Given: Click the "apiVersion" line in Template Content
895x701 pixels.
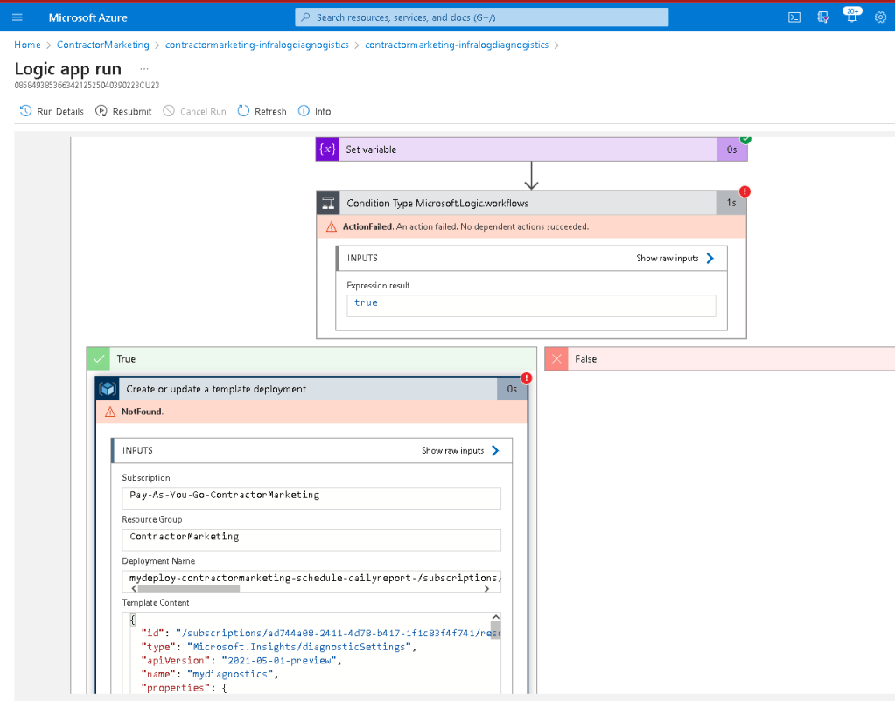Looking at the screenshot, I should coord(241,661).
